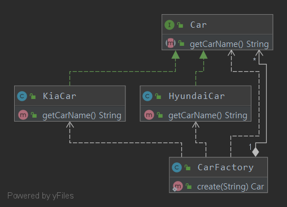Click the abstract method icon in Car node

pos(171,43)
